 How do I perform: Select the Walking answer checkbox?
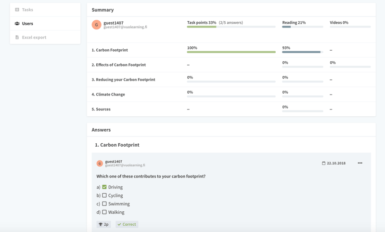point(104,212)
